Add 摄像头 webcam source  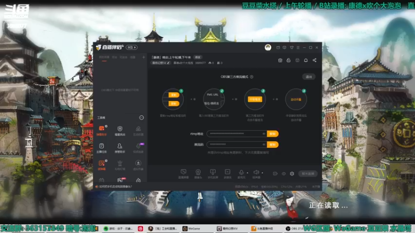198,173
